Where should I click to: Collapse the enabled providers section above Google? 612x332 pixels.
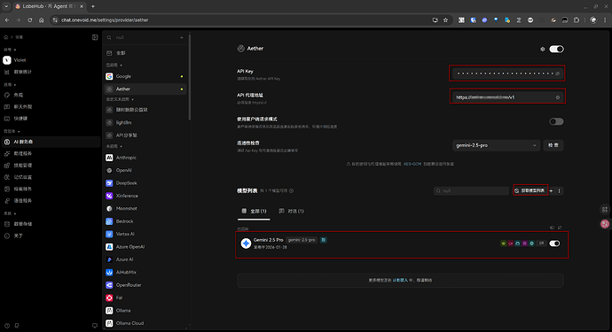(114, 66)
